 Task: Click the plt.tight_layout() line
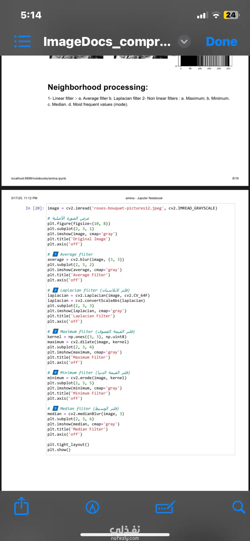[x=68, y=445]
